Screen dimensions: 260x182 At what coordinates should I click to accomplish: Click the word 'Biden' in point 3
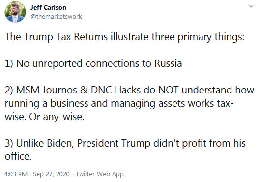60,143
